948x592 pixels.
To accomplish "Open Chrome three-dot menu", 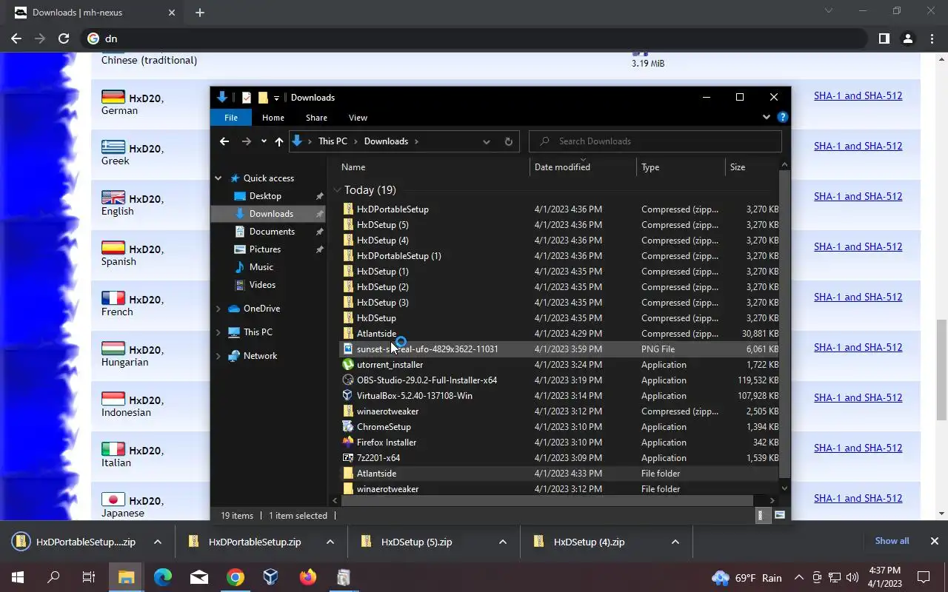I will 932,38.
